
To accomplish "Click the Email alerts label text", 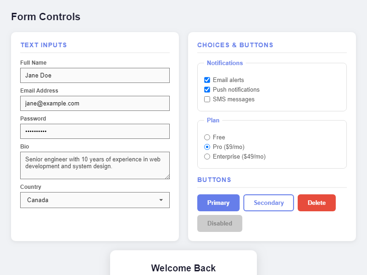I will pyautogui.click(x=228, y=80).
